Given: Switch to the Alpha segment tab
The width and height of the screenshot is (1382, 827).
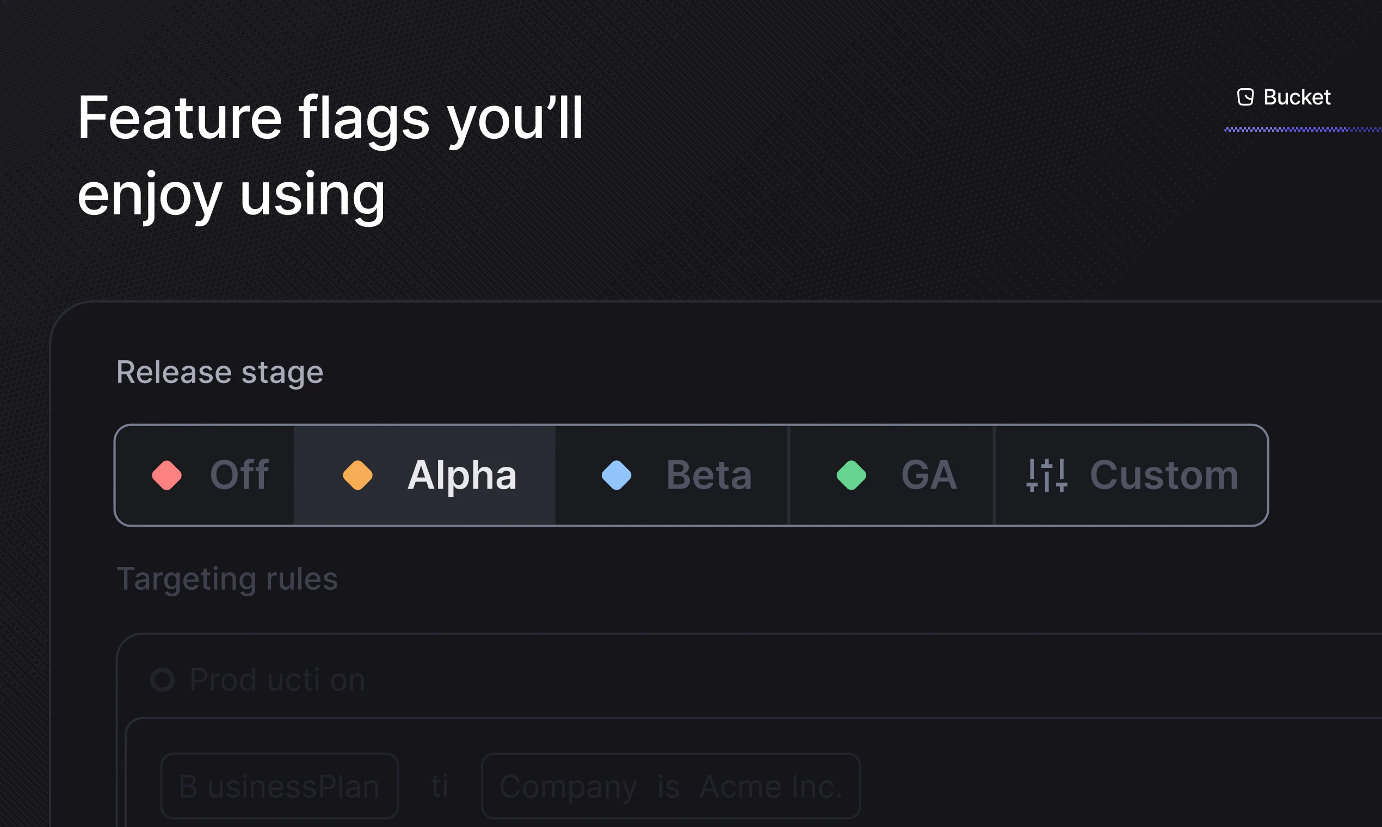Looking at the screenshot, I should coord(424,475).
